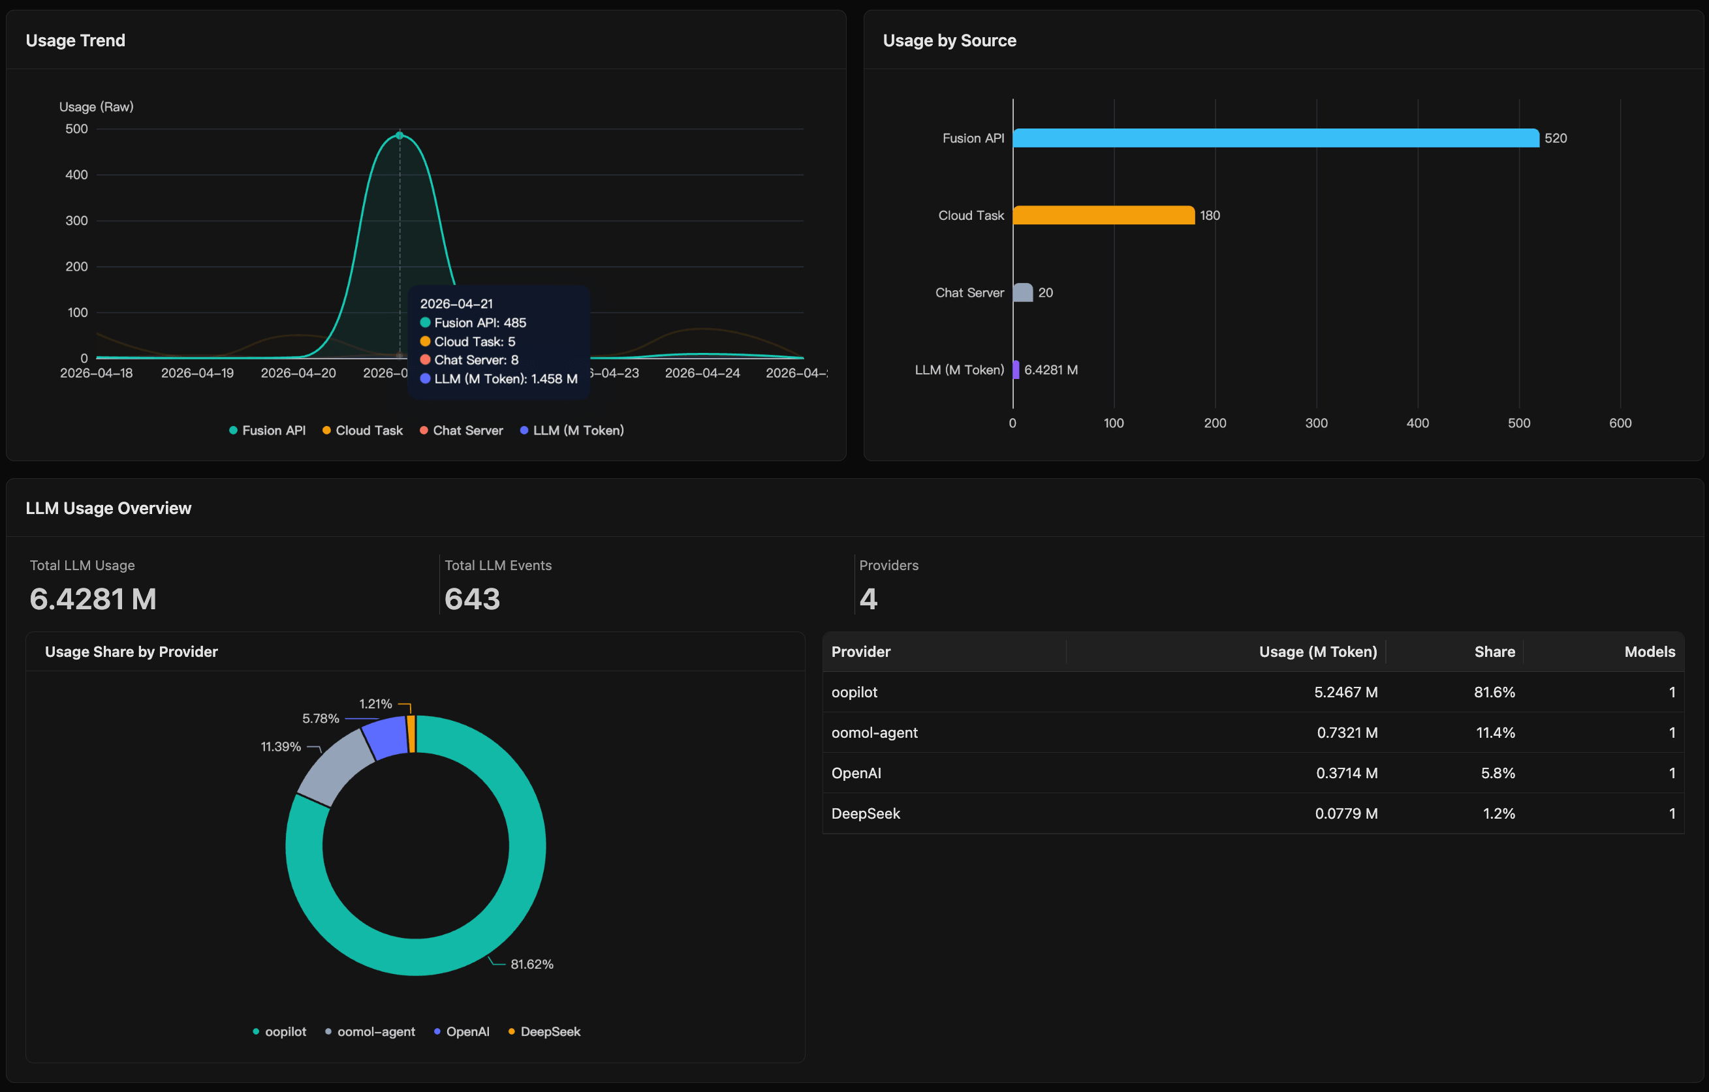Click the trend peak point at 2026-04-21
The image size is (1709, 1092).
pos(400,136)
